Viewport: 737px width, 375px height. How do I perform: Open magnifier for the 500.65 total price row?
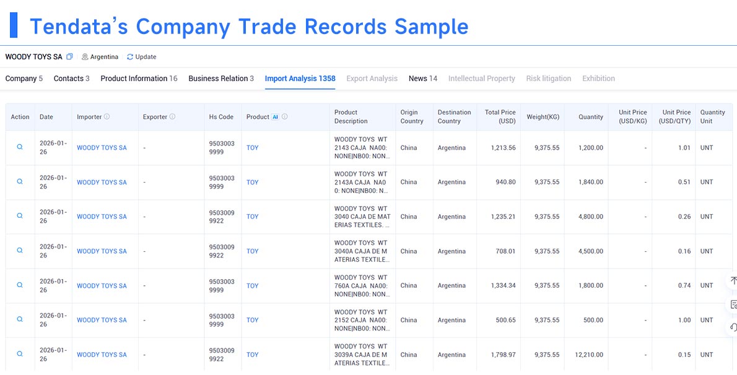click(x=20, y=319)
